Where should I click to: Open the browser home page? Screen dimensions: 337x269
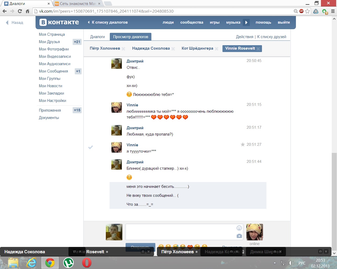coord(27,11)
